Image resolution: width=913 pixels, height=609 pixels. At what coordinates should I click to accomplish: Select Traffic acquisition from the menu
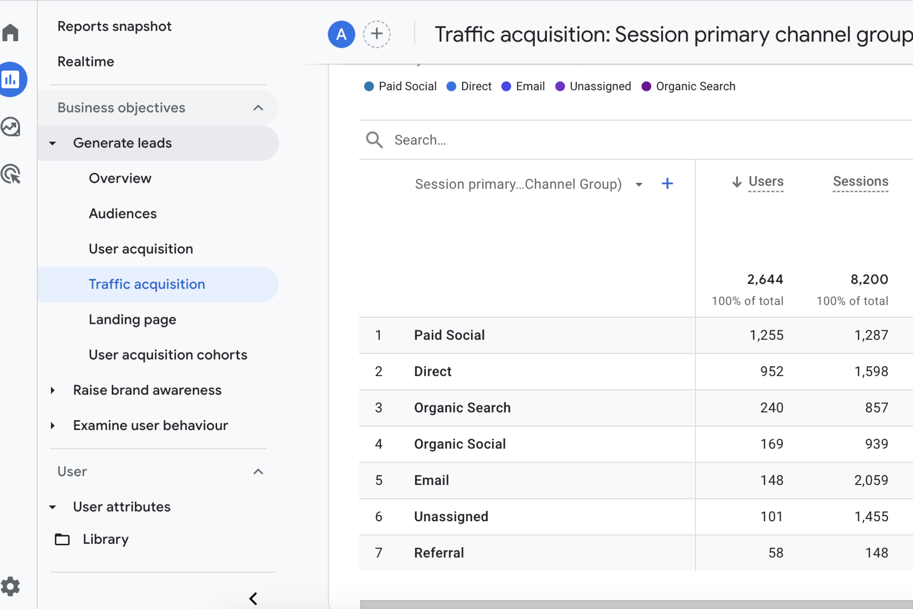click(147, 283)
